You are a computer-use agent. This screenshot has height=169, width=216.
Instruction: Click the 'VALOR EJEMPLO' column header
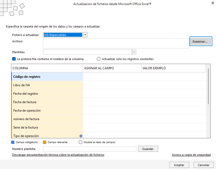[x=174, y=68]
